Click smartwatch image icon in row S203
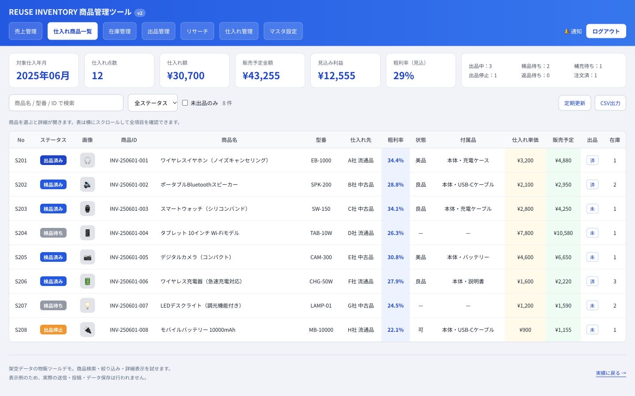 (87, 209)
